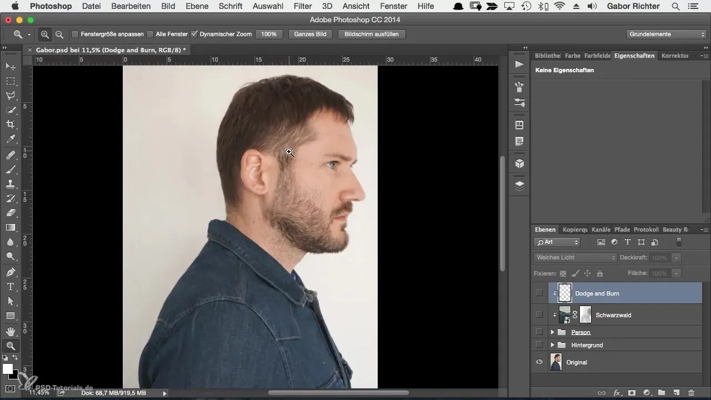This screenshot has height=400, width=711.
Task: Open the Deckkraft slider dropdown arrow
Action: pos(676,258)
